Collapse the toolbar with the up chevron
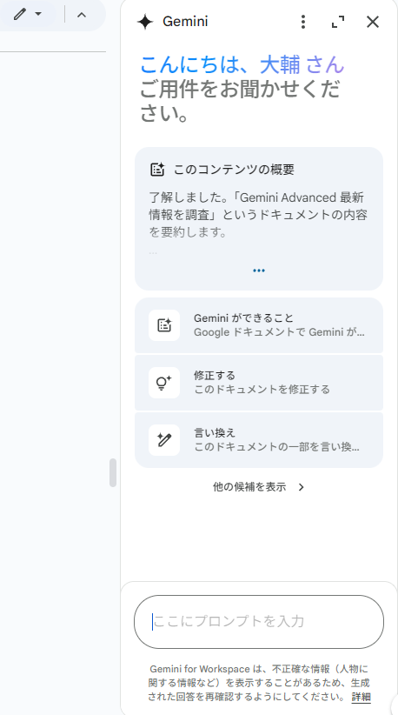This screenshot has height=715, width=398. coord(82,15)
